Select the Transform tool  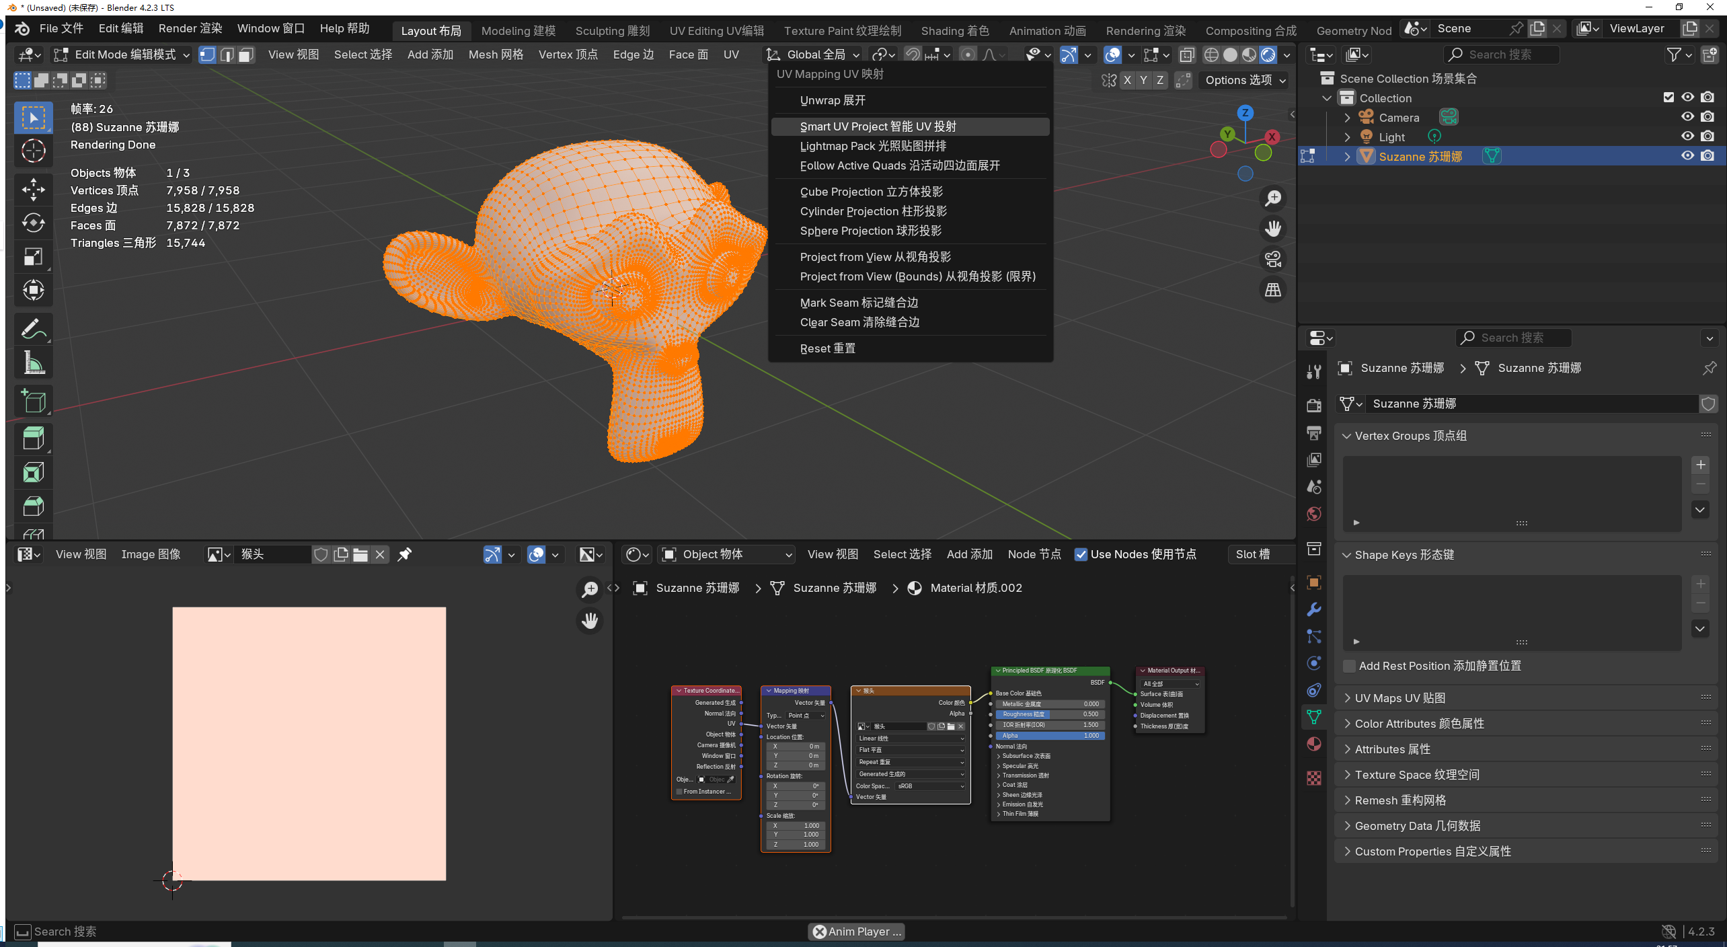34,291
